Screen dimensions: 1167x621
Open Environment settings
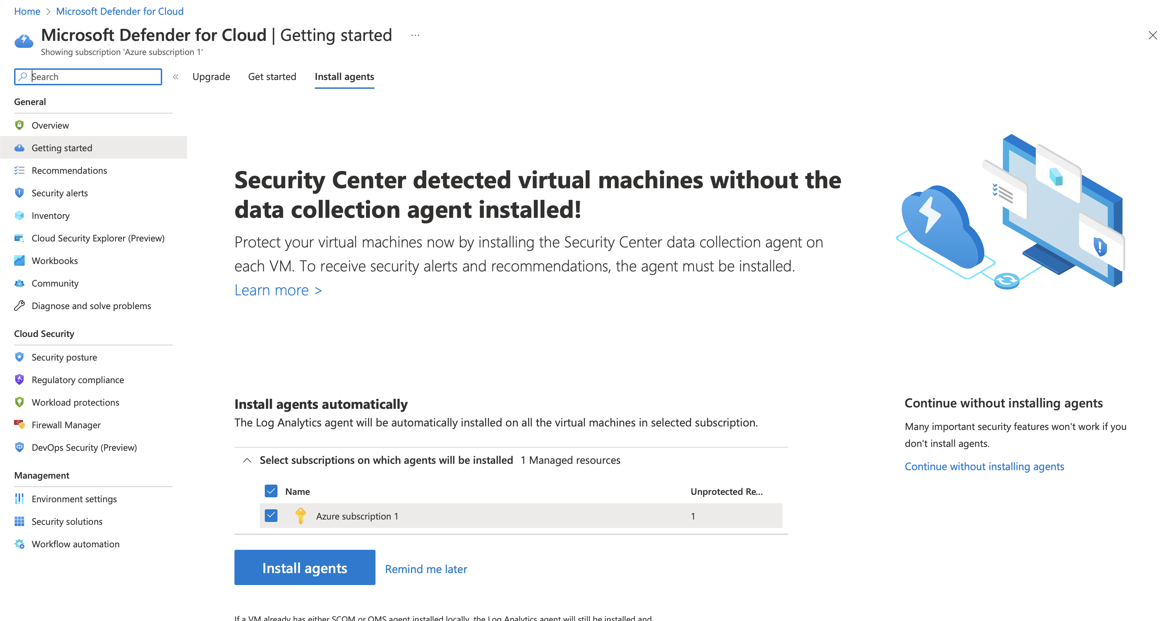tap(74, 499)
